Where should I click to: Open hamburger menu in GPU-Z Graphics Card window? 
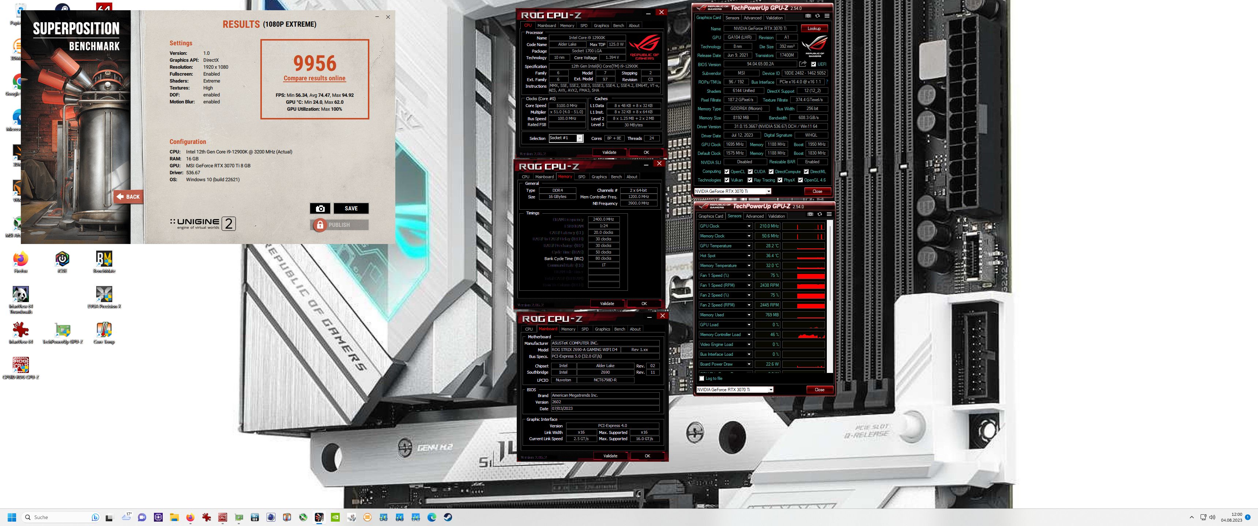tap(827, 16)
